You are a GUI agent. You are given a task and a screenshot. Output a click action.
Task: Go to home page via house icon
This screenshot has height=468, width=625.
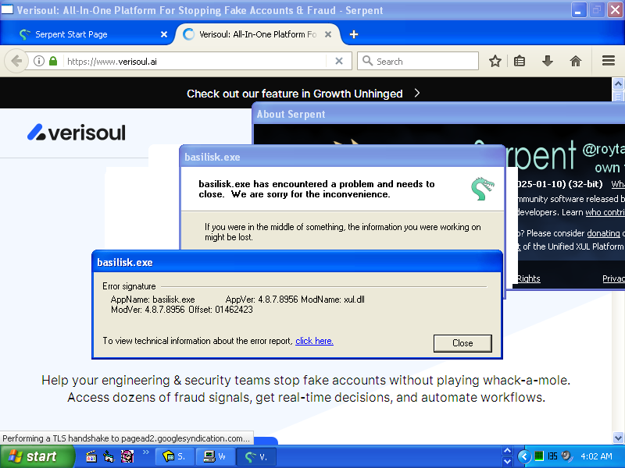coord(576,62)
